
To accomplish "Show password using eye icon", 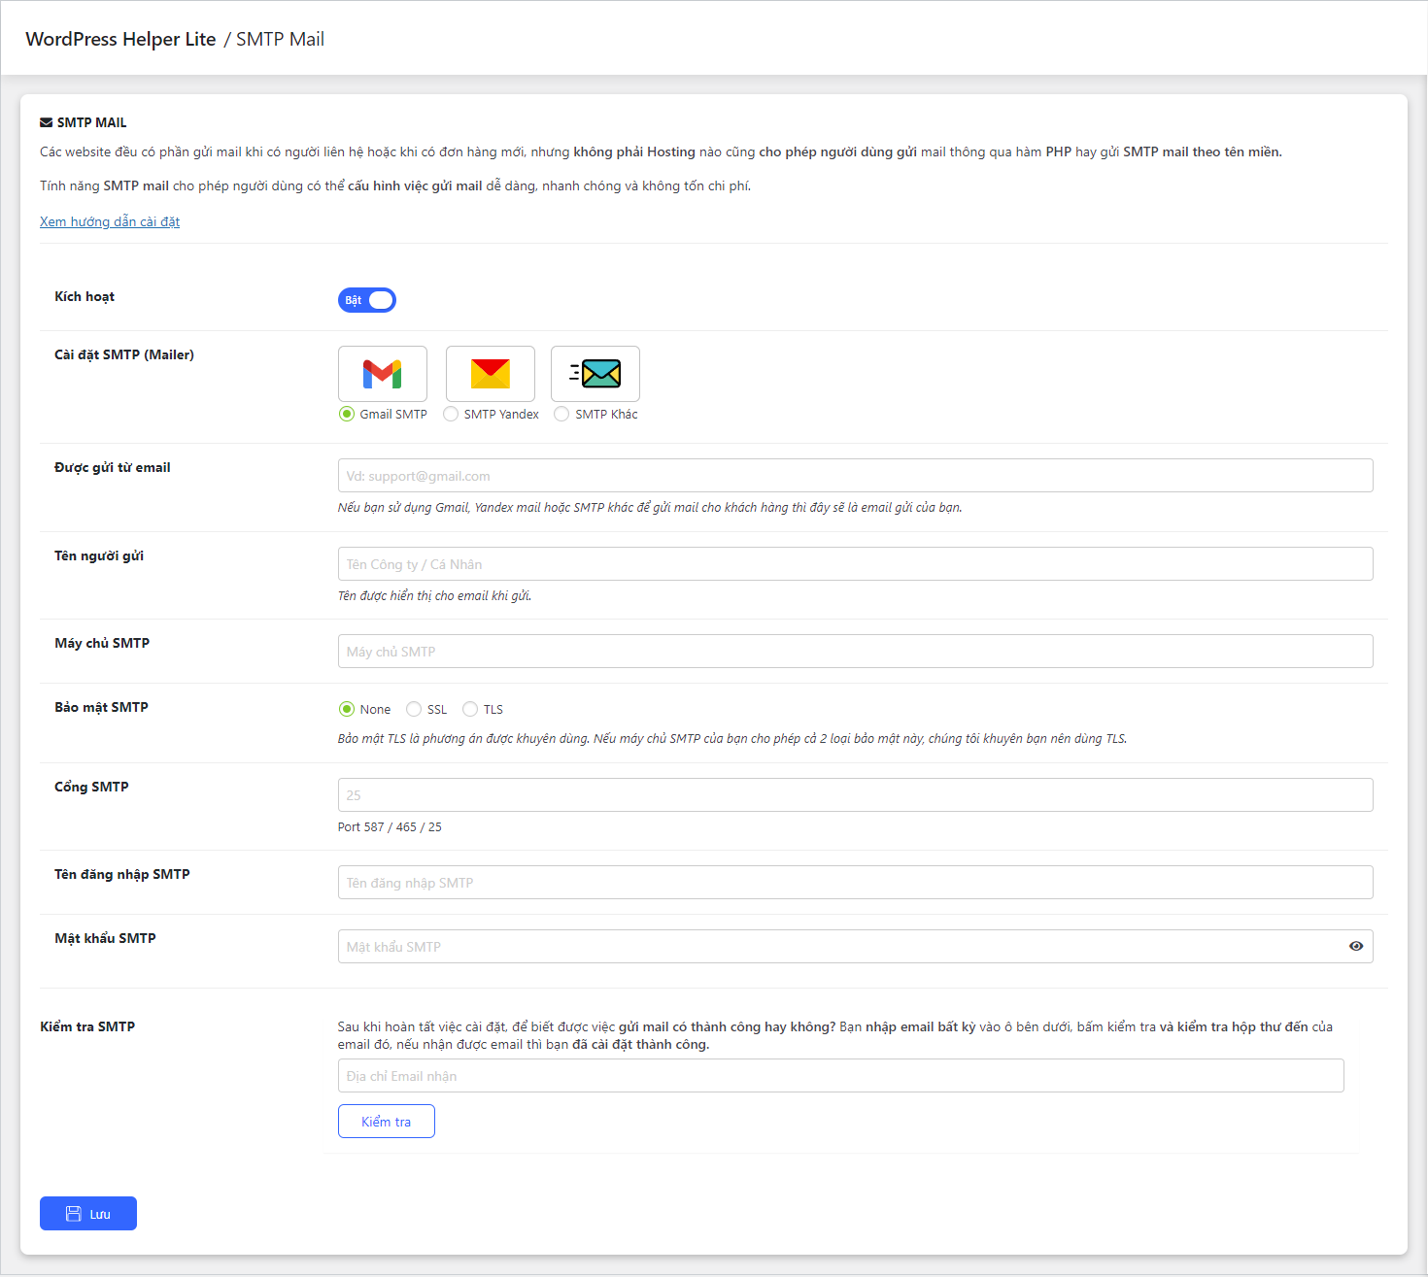I will click(x=1356, y=947).
